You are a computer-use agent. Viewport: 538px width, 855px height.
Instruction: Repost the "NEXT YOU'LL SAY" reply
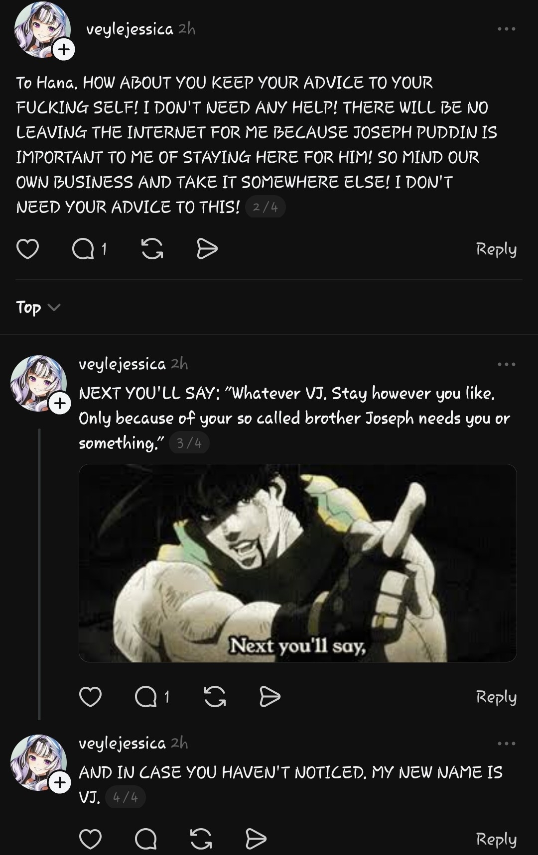[x=215, y=697]
